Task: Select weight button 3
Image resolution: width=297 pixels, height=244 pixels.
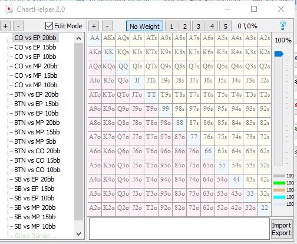Action: (x=199, y=26)
